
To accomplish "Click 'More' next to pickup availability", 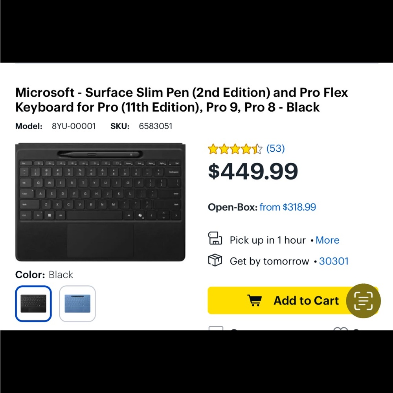I will click(x=327, y=240).
